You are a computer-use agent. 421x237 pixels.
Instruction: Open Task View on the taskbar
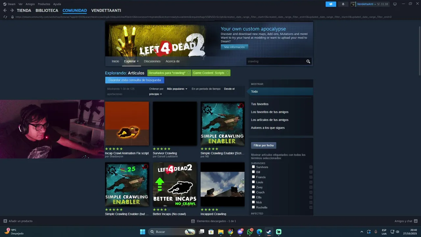(x=202, y=232)
